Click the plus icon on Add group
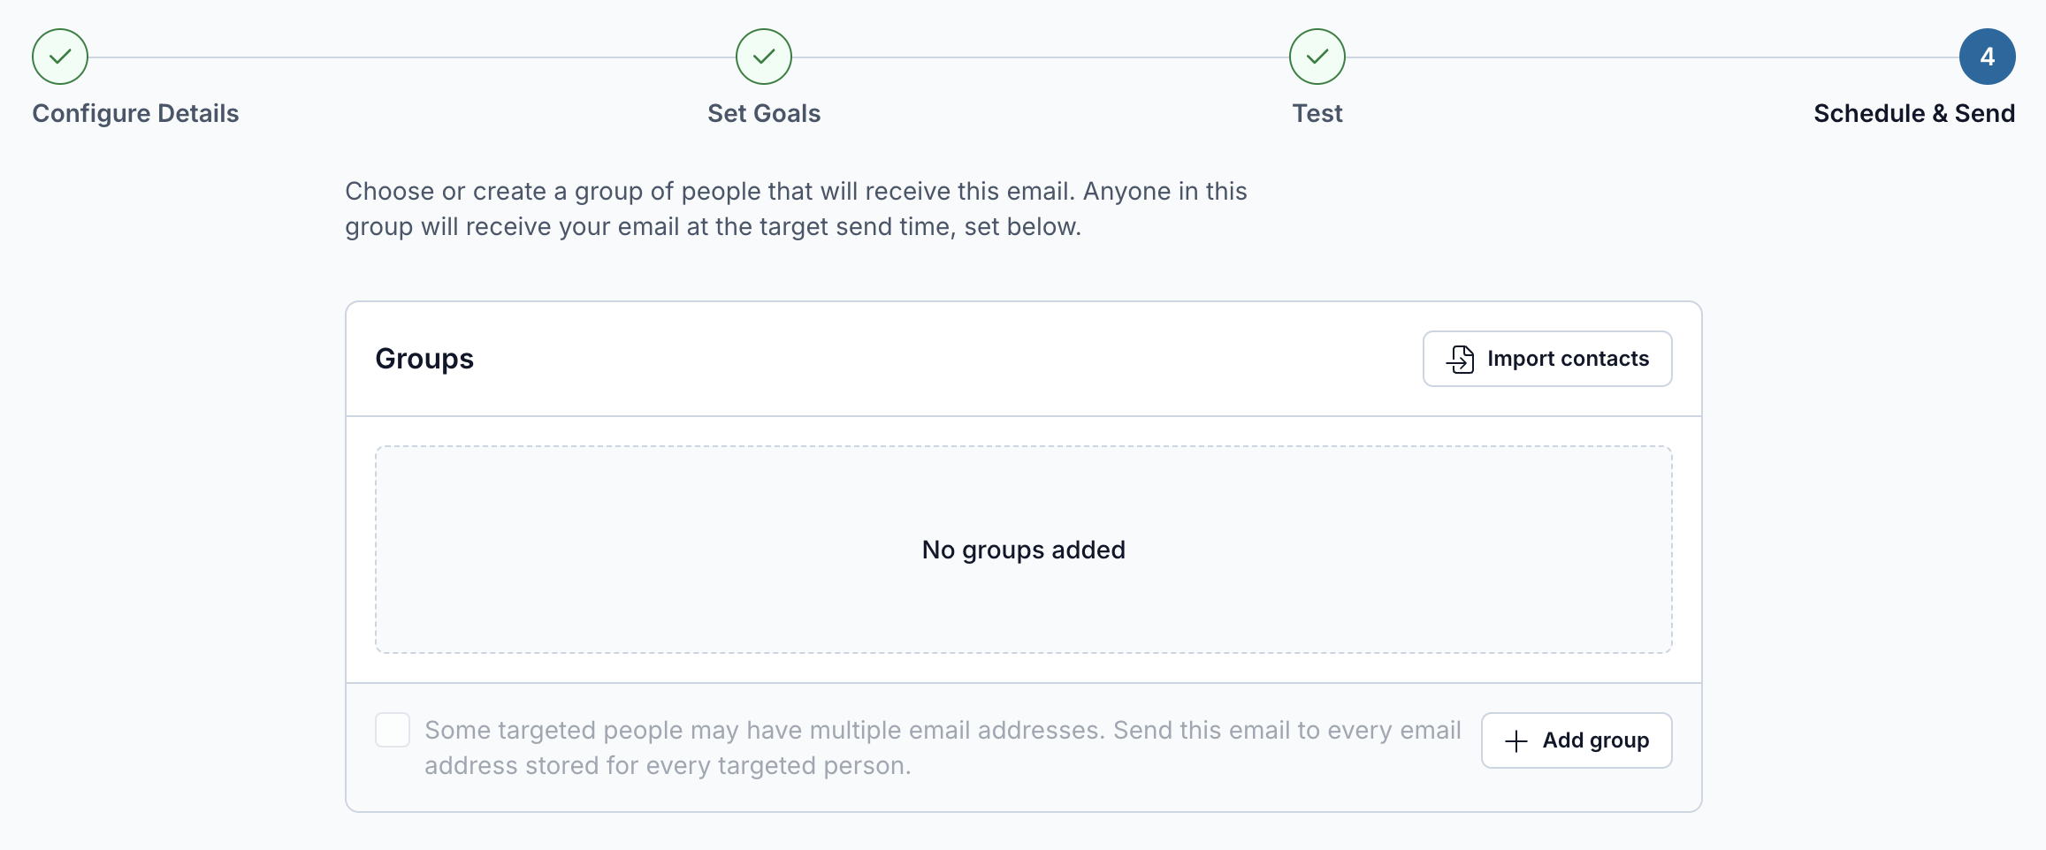 click(1516, 740)
